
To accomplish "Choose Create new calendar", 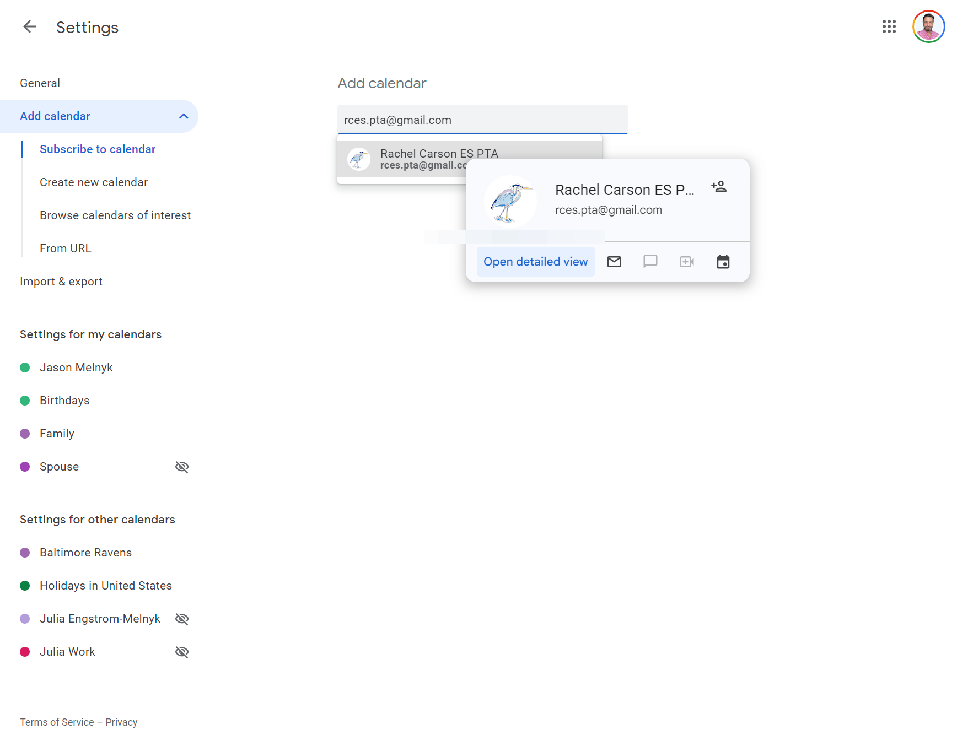I will tap(94, 182).
